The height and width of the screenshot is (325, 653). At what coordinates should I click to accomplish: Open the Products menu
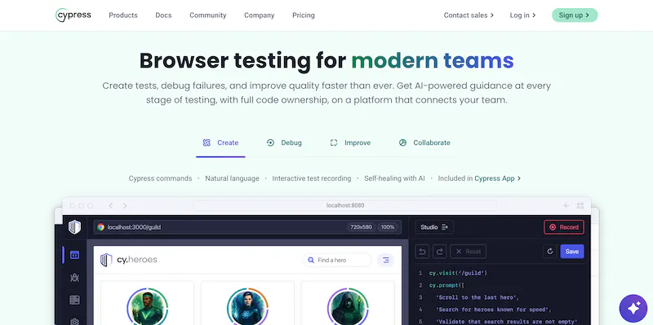pyautogui.click(x=123, y=15)
